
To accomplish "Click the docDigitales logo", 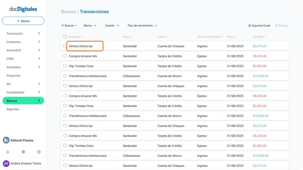I will tap(23, 9).
